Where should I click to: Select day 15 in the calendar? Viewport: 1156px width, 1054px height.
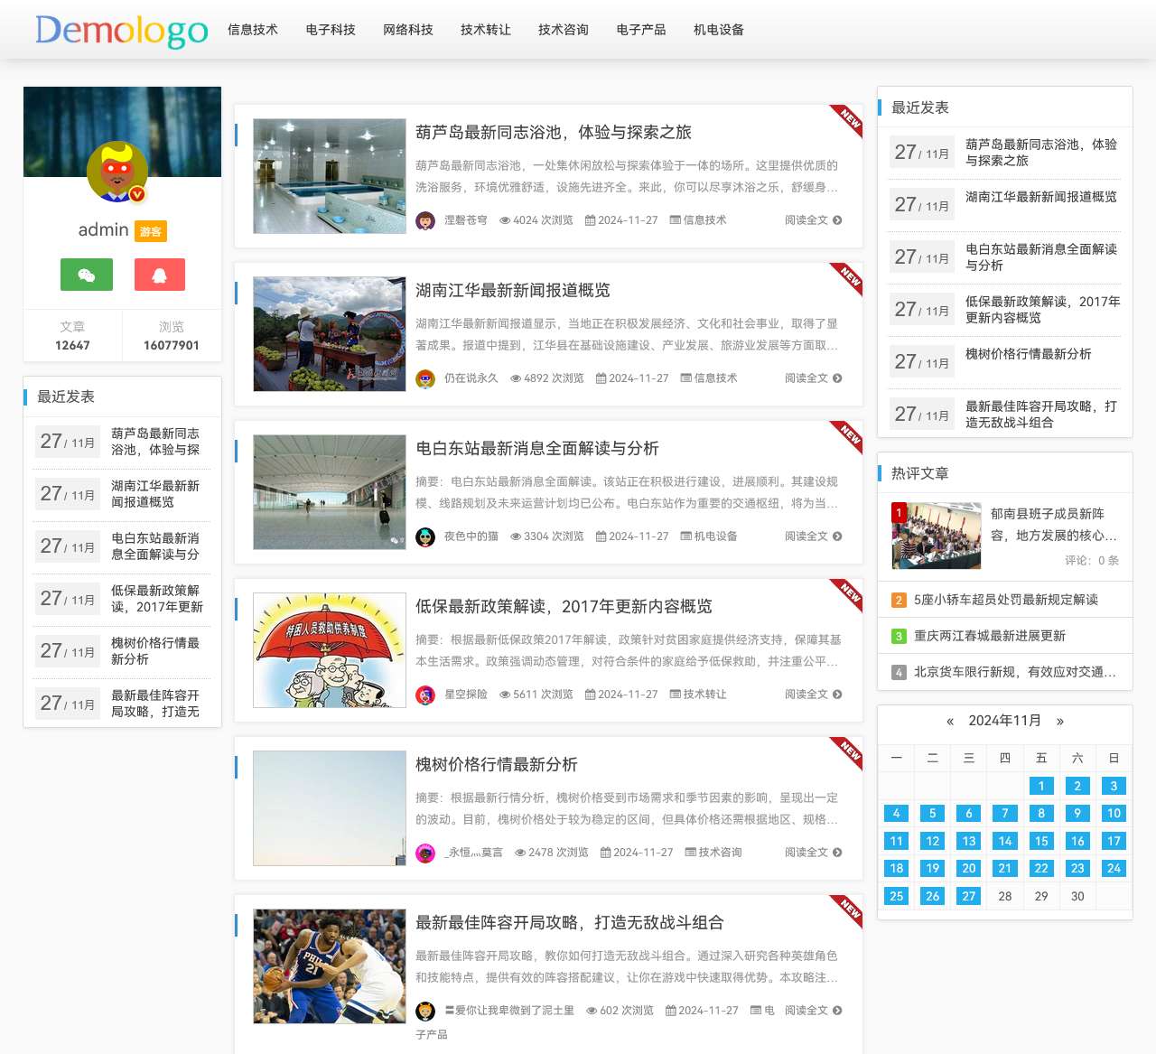[1041, 841]
